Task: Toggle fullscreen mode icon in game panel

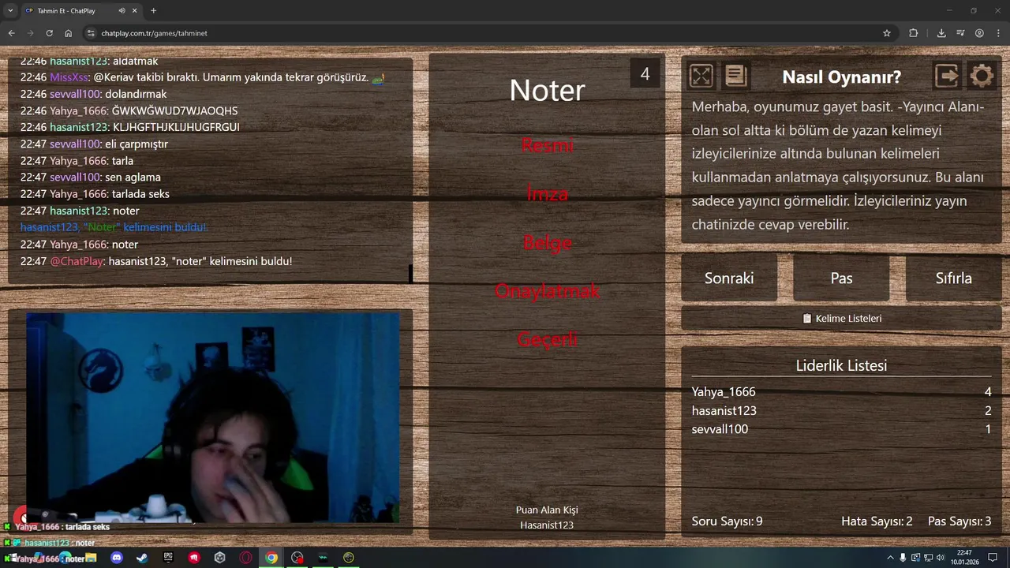Action: tap(701, 76)
